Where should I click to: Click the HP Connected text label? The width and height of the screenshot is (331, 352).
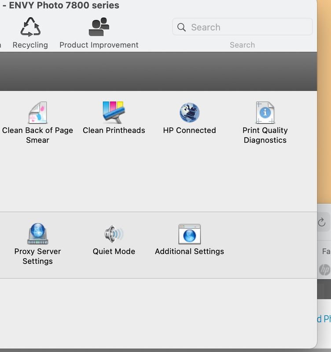pos(189,130)
